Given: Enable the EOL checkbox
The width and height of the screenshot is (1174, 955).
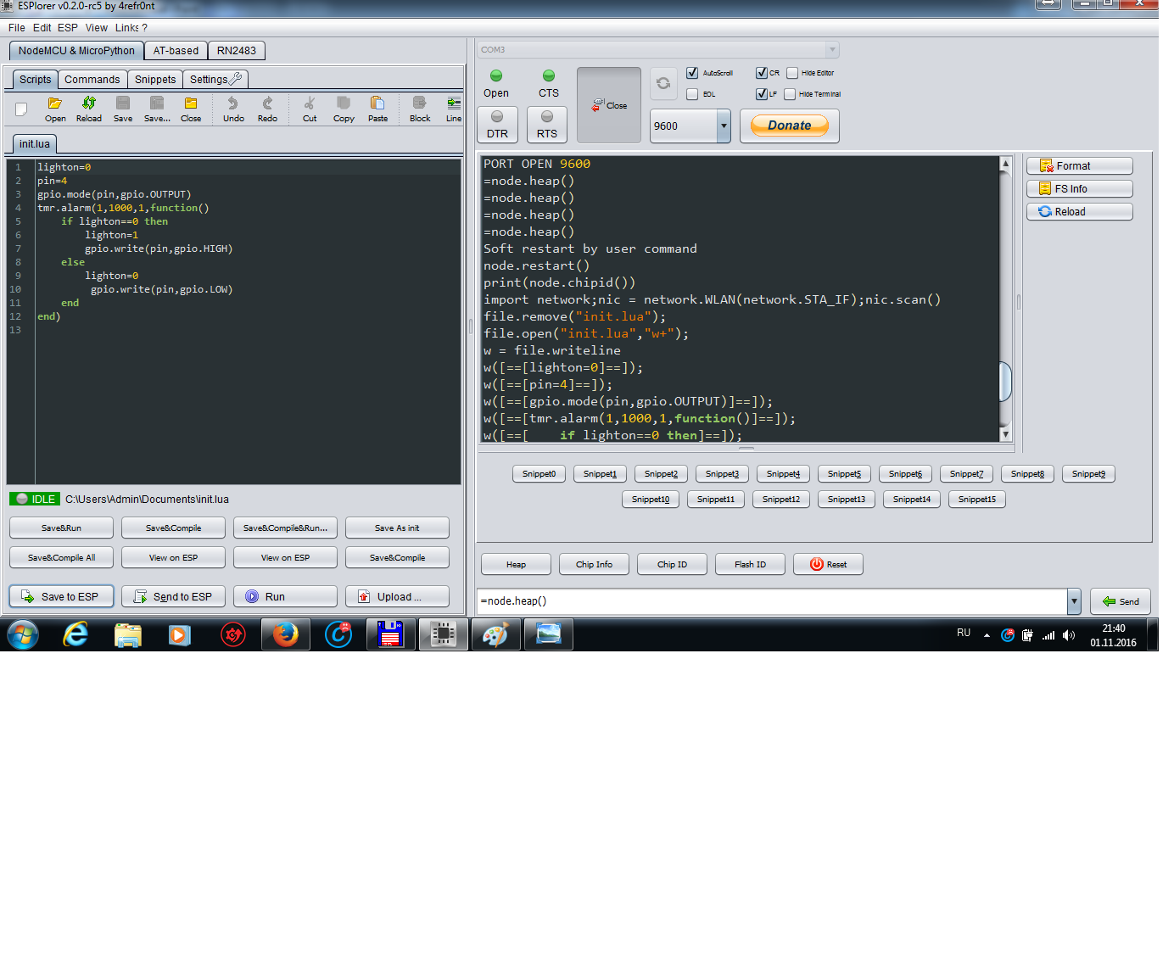Looking at the screenshot, I should [x=692, y=94].
